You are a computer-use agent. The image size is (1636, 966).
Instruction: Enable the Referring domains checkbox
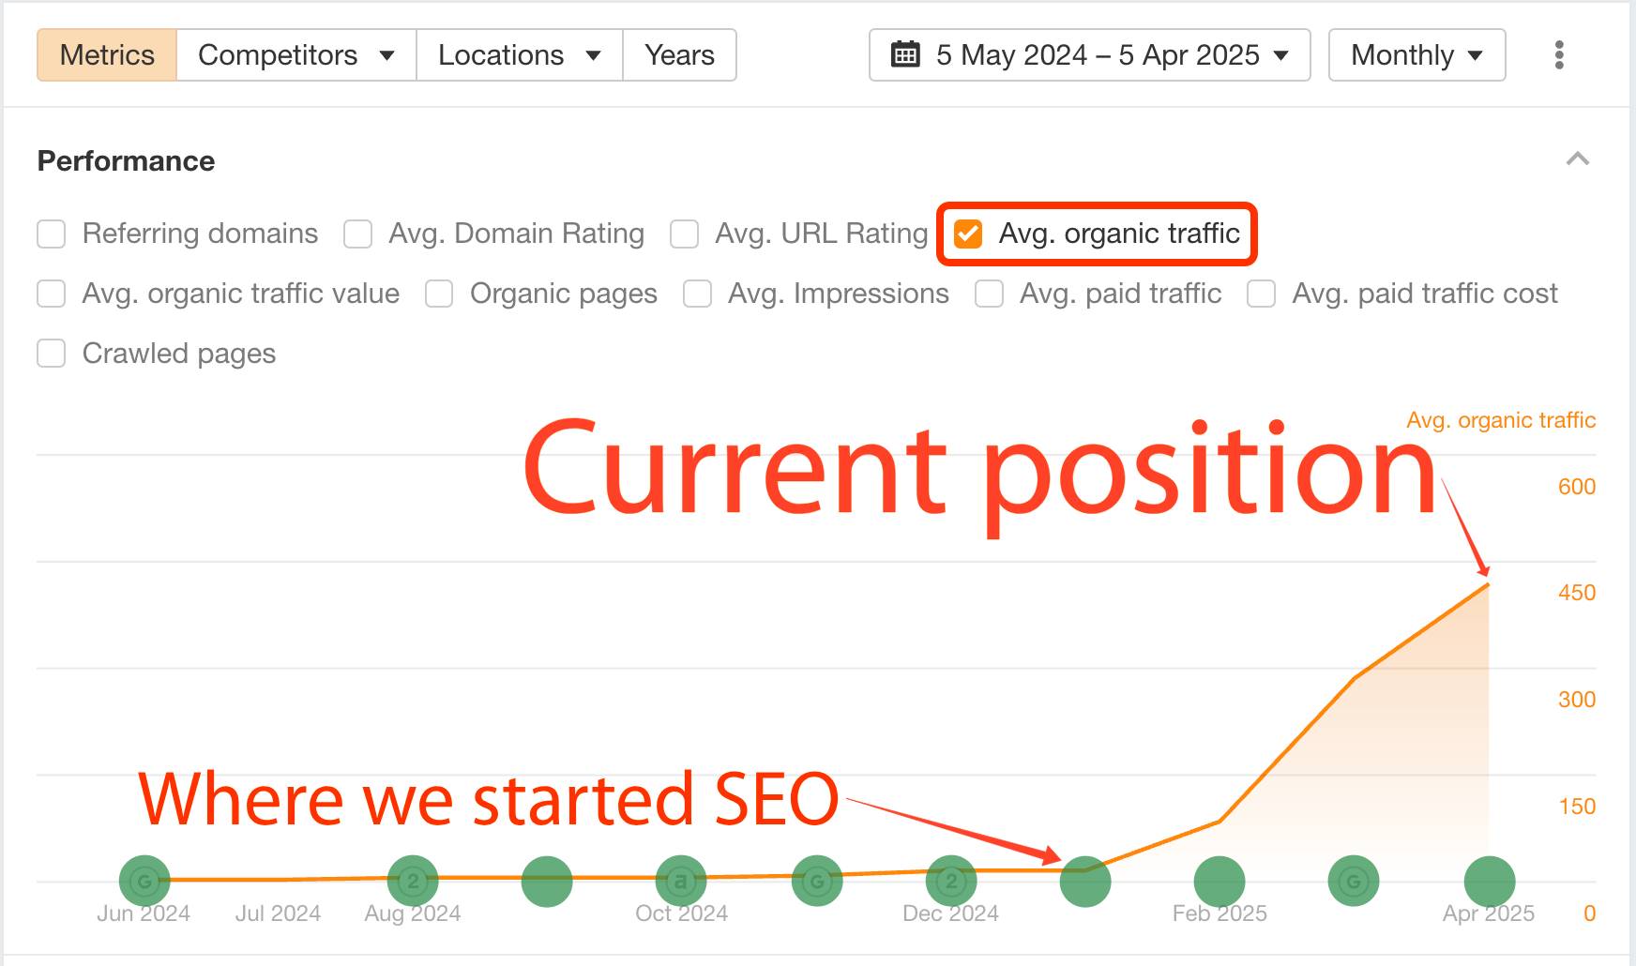pyautogui.click(x=52, y=234)
